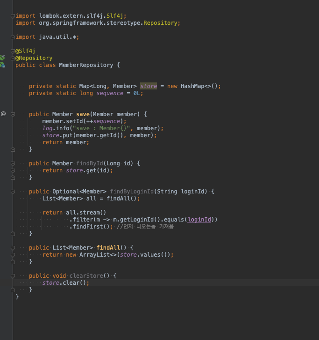
Task: Click 'Slf4j' in the lombok import line
Action: point(114,16)
